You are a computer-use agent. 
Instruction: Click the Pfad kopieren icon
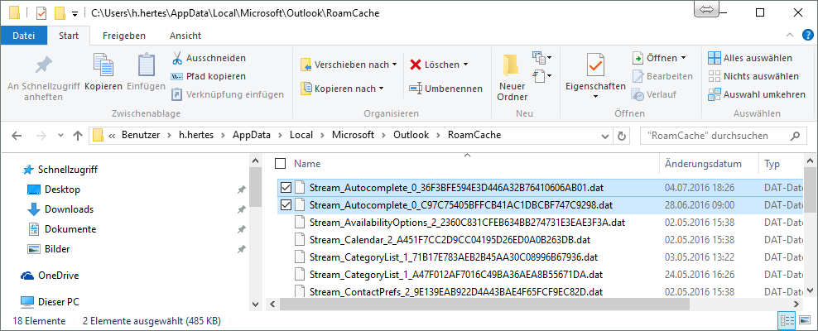(177, 76)
